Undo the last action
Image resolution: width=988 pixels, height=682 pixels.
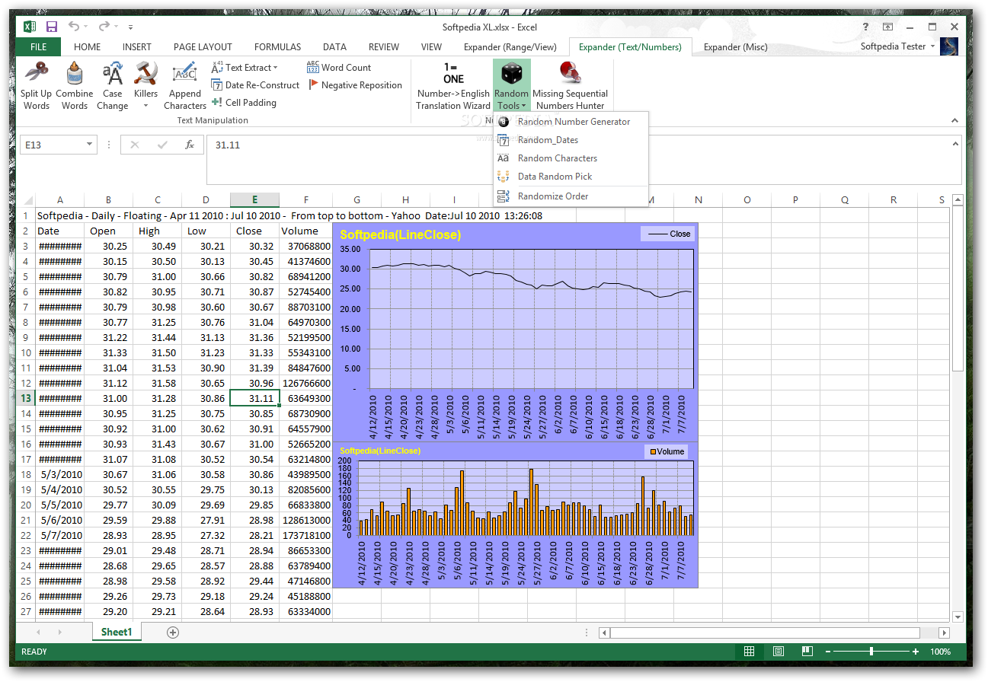pyautogui.click(x=74, y=27)
